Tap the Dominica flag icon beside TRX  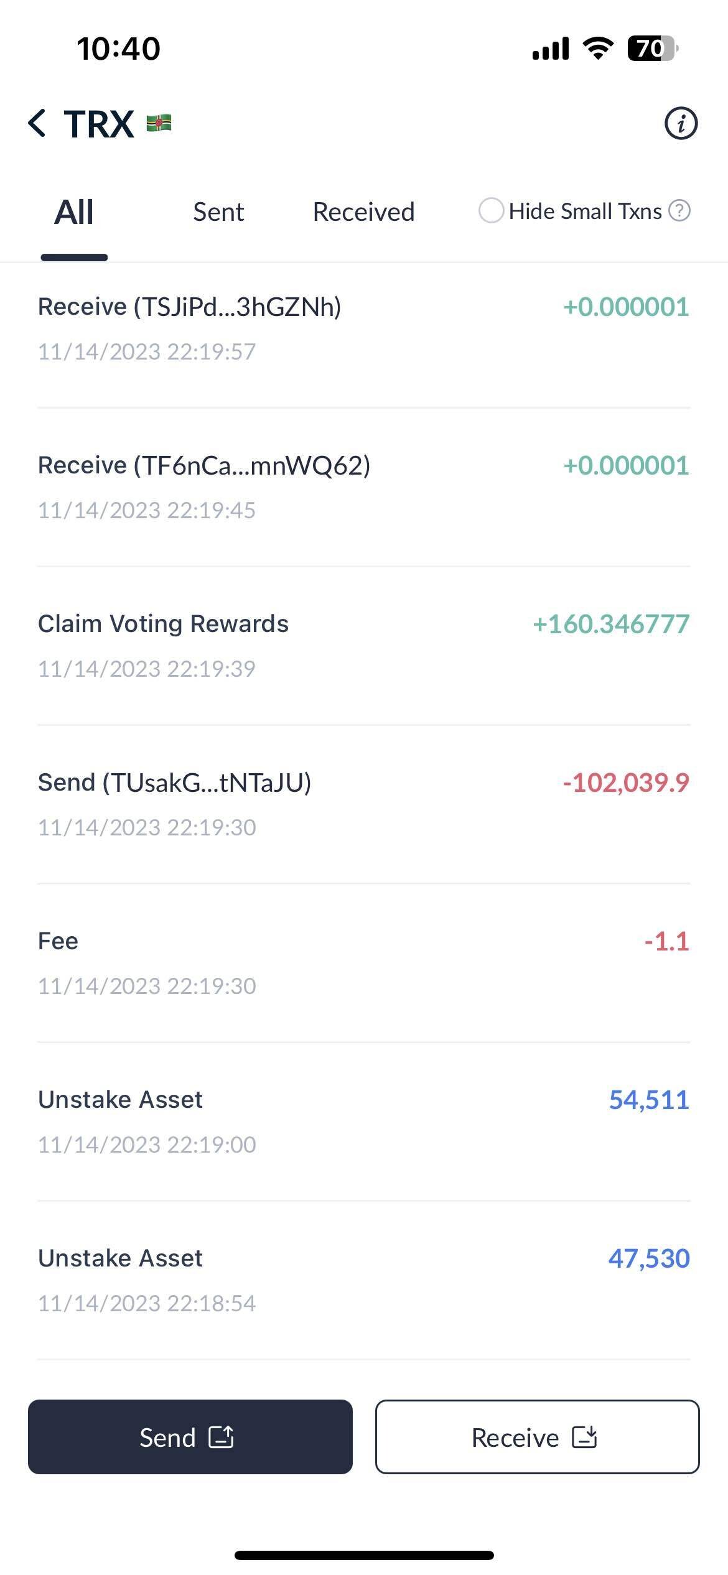click(x=159, y=123)
